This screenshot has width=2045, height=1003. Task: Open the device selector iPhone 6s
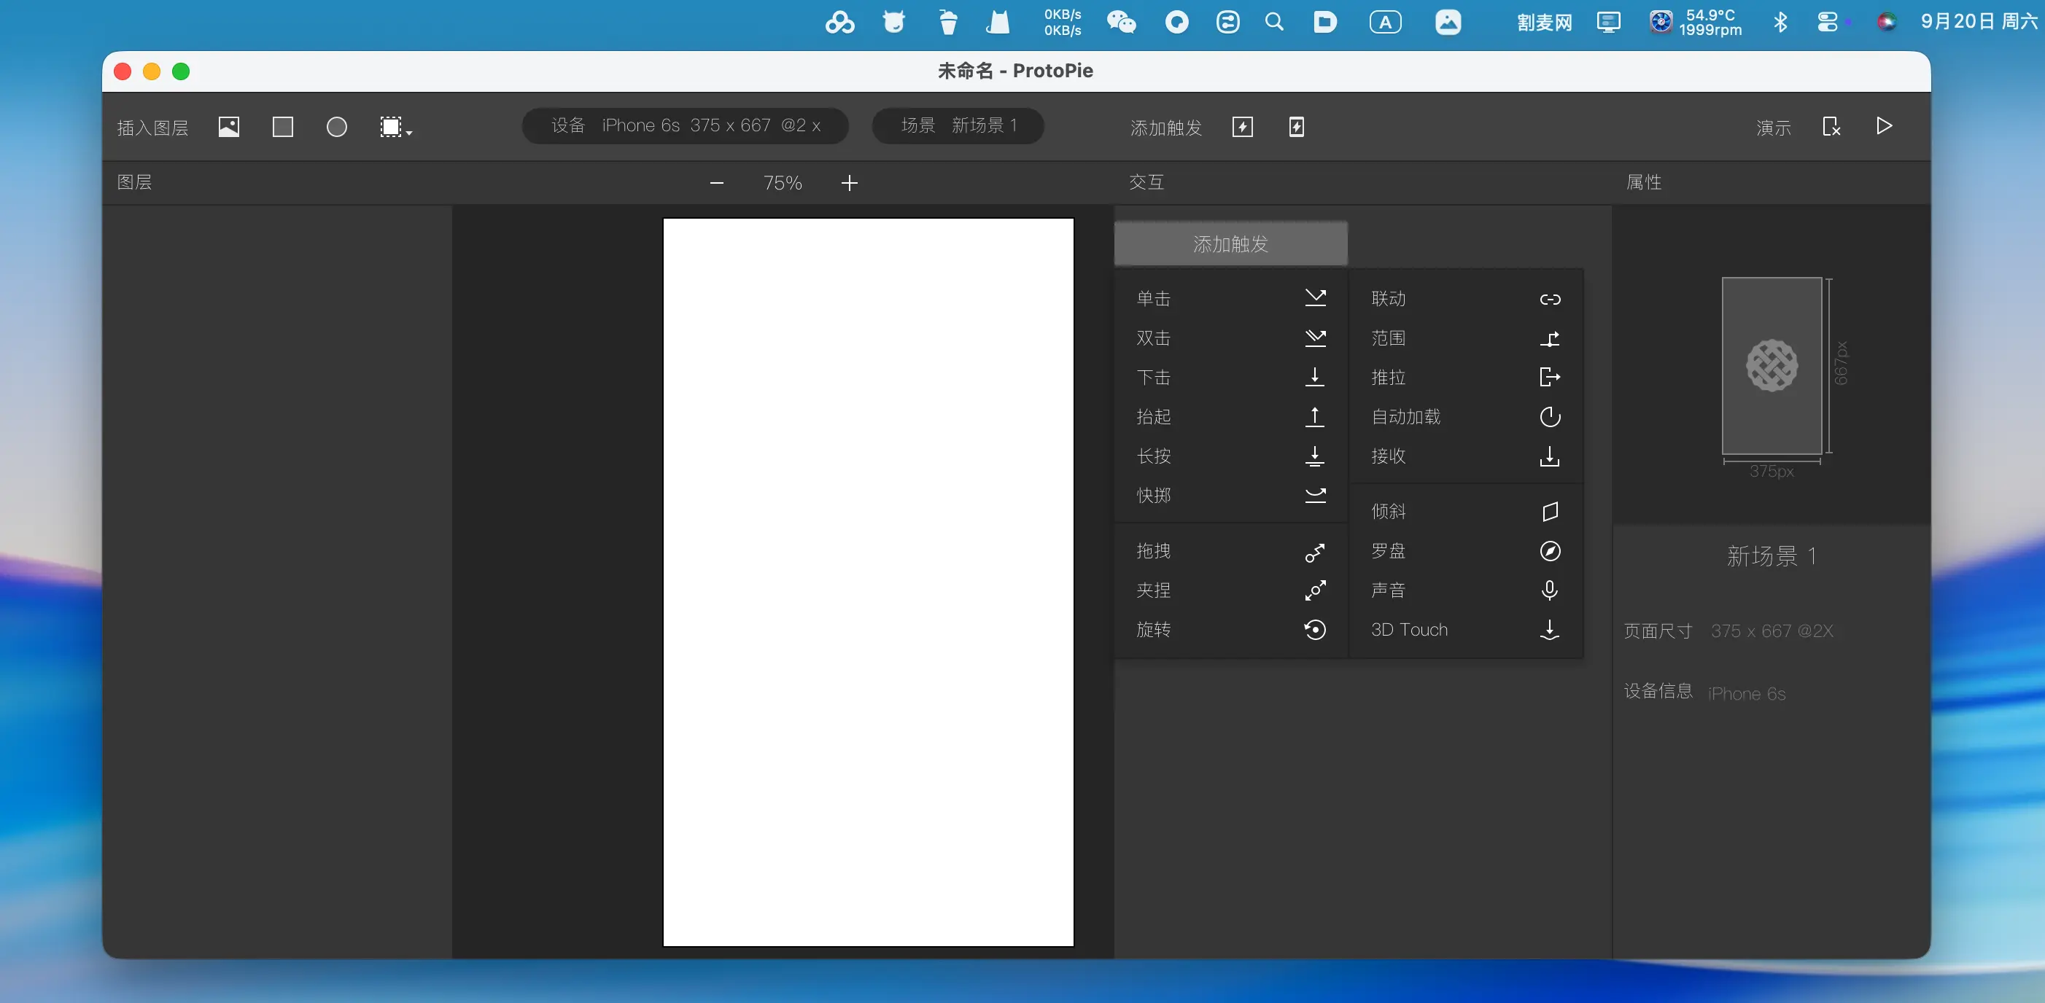tap(685, 125)
